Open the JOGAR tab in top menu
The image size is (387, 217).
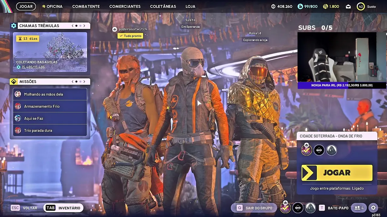(x=26, y=6)
